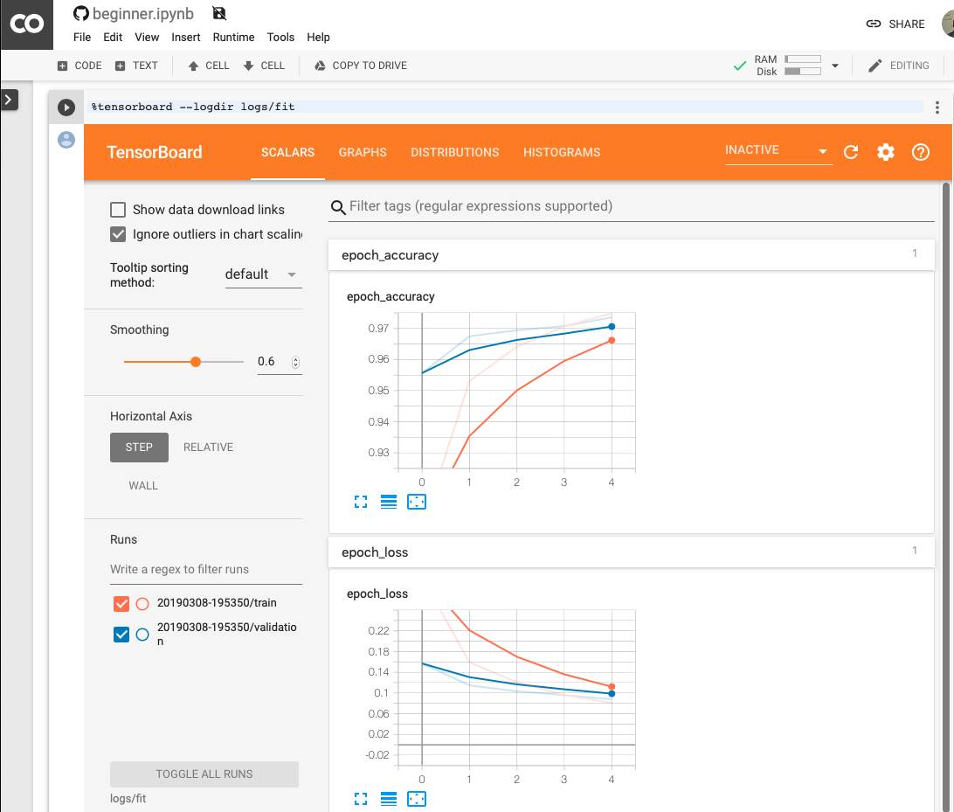Click the notebook not-saved icon in title

click(x=219, y=13)
